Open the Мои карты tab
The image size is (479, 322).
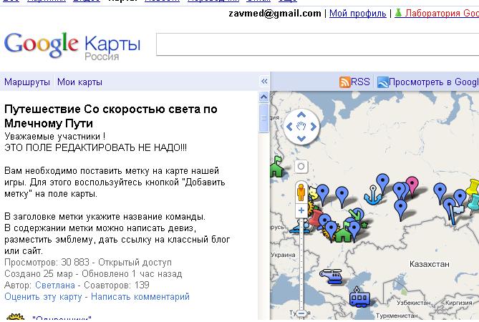pyautogui.click(x=79, y=82)
